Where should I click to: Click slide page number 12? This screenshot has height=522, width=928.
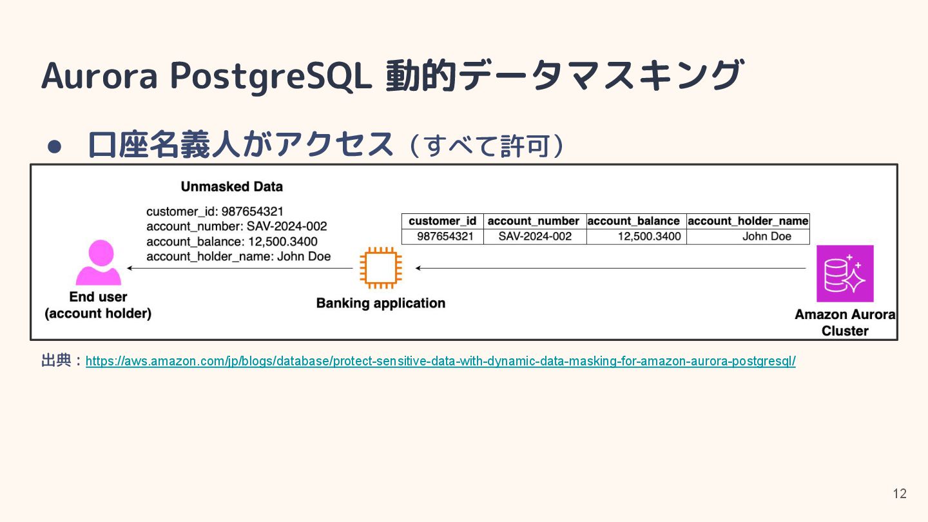point(900,494)
